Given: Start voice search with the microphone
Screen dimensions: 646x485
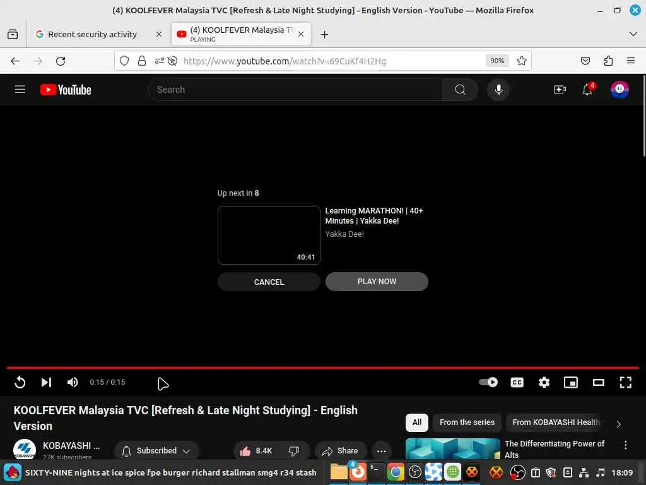Looking at the screenshot, I should click(x=498, y=90).
